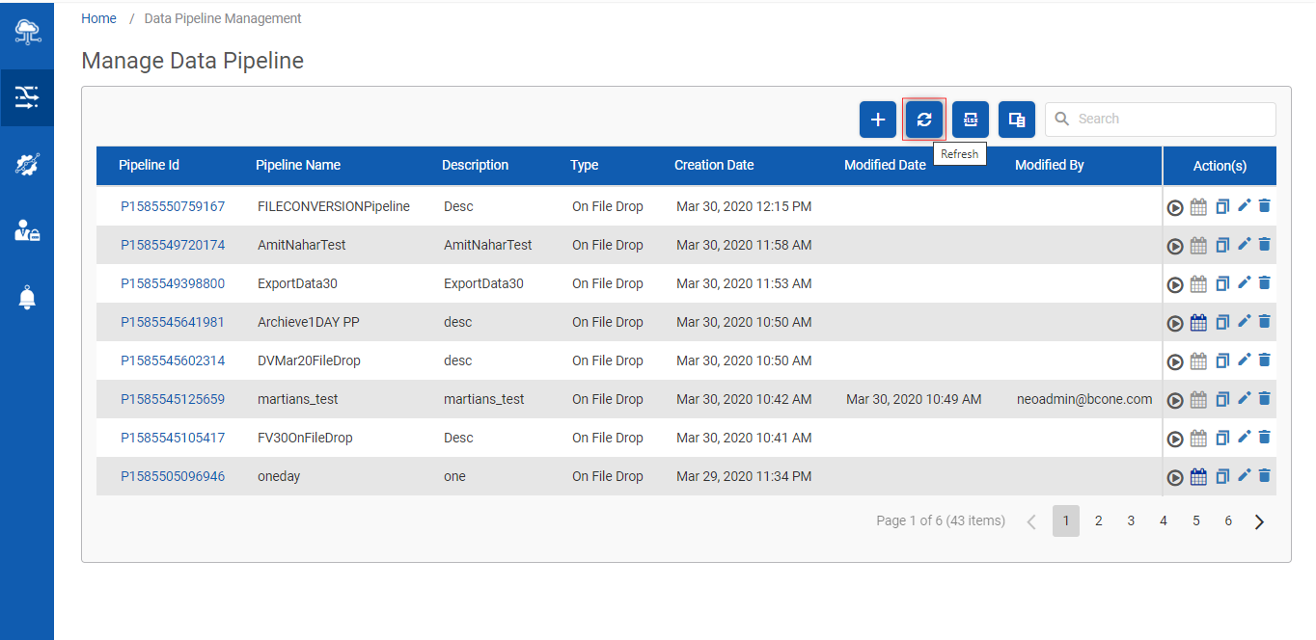1316x640 pixels.
Task: Select current page 1 button
Action: (1066, 520)
